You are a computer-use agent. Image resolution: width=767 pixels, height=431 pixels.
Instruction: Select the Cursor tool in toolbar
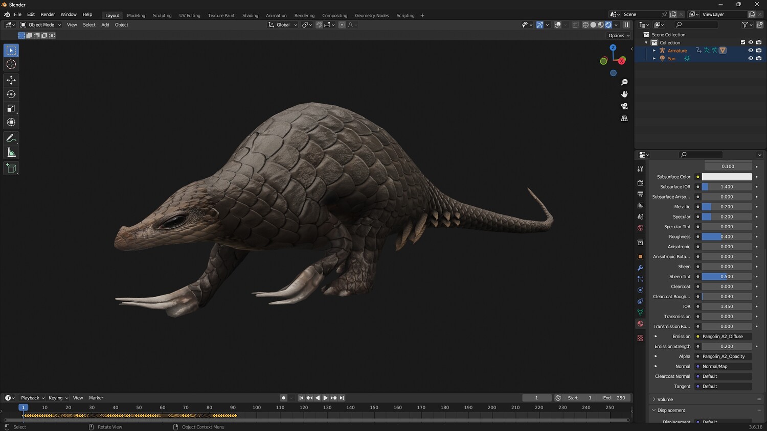11,64
